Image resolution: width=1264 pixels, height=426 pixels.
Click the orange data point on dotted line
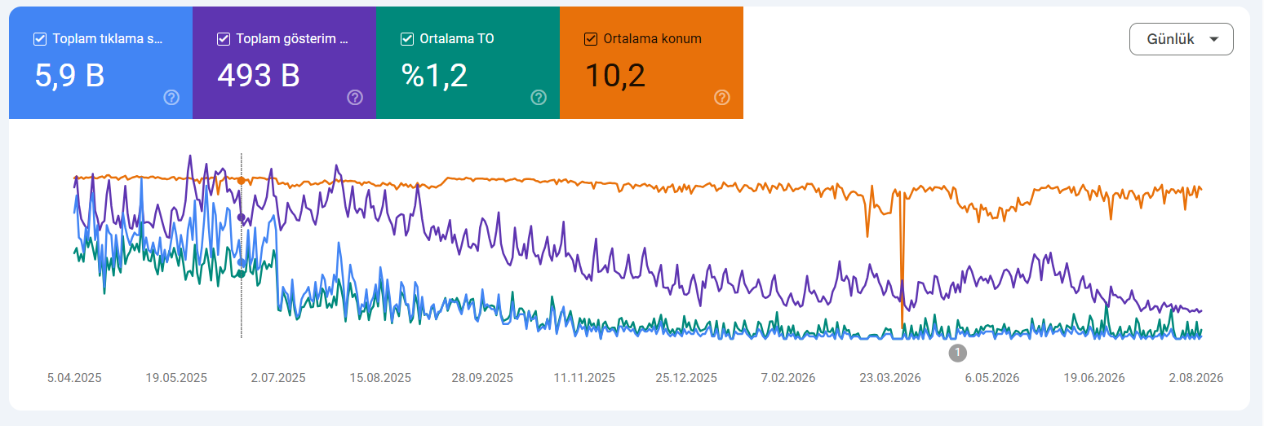(241, 180)
